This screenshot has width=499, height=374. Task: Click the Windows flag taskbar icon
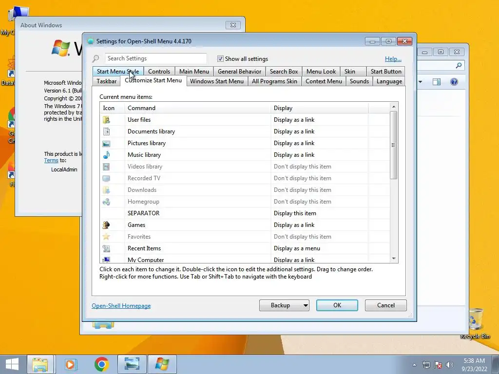(x=162, y=364)
